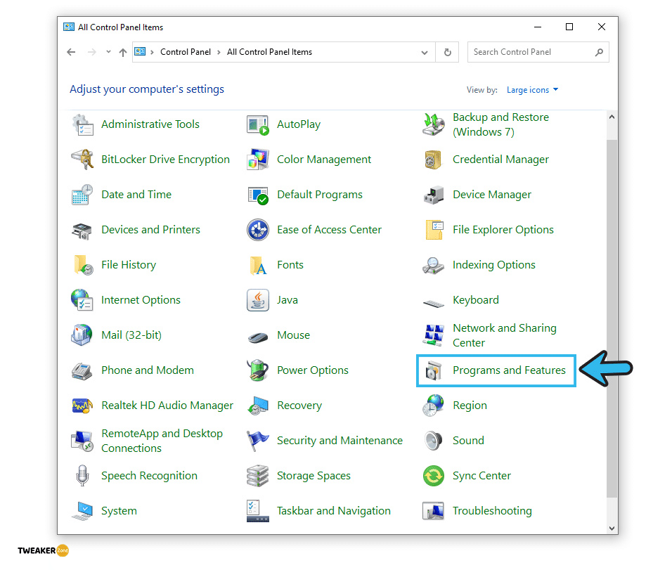This screenshot has height=570, width=672.
Task: Click the Control Panel icon in title bar
Action: [x=69, y=27]
